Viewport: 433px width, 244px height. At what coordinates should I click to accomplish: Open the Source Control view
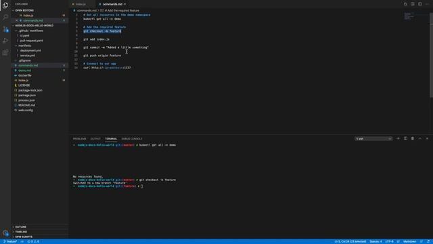[x=5, y=29]
